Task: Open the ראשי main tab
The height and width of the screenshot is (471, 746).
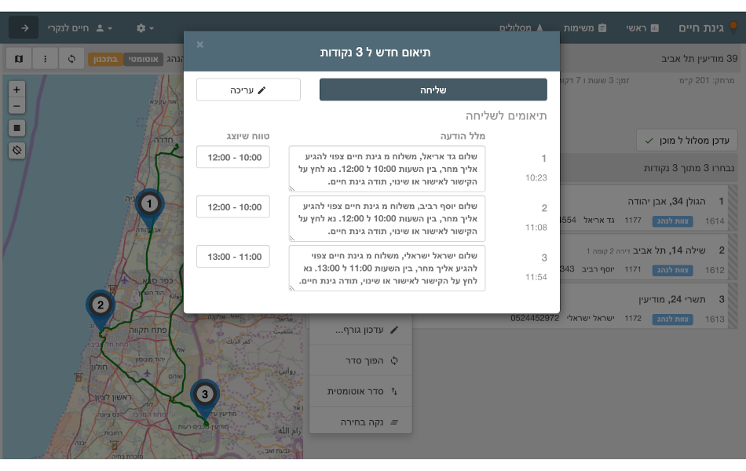Action: click(x=642, y=28)
